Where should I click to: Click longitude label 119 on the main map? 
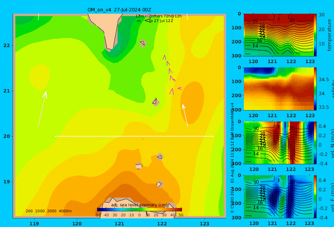coord(34,224)
